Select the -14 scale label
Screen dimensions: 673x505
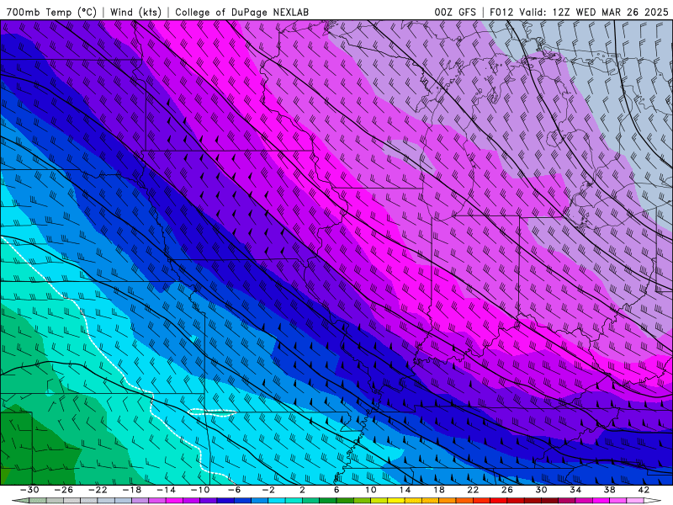pos(166,490)
